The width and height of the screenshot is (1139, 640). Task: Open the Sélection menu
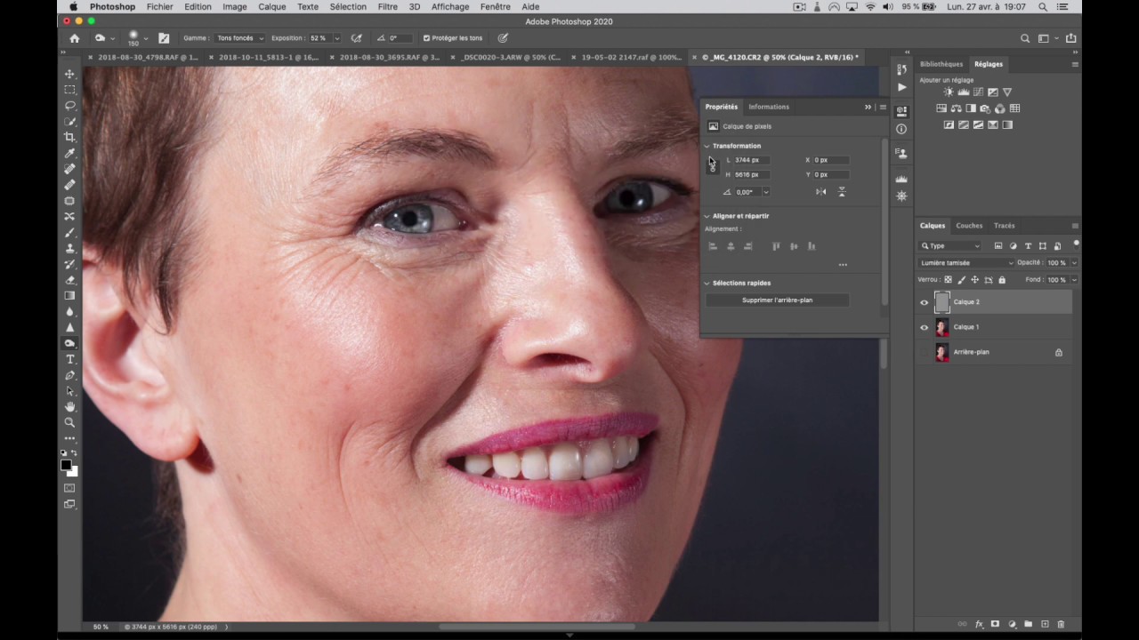pyautogui.click(x=348, y=6)
